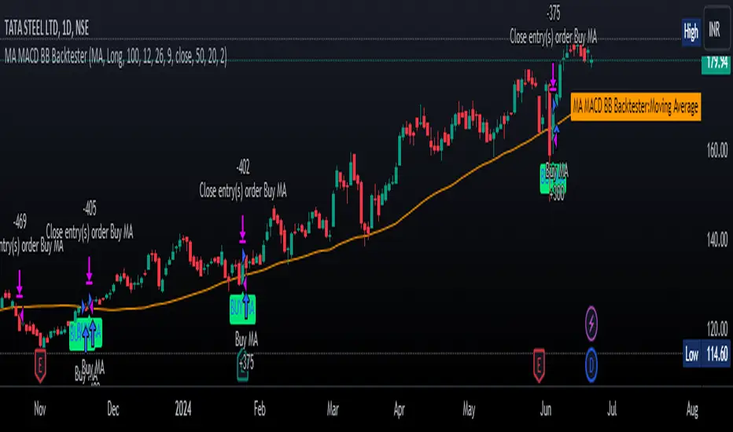Click the Mar label on time axis
Image resolution: width=733 pixels, height=432 pixels.
coord(333,409)
